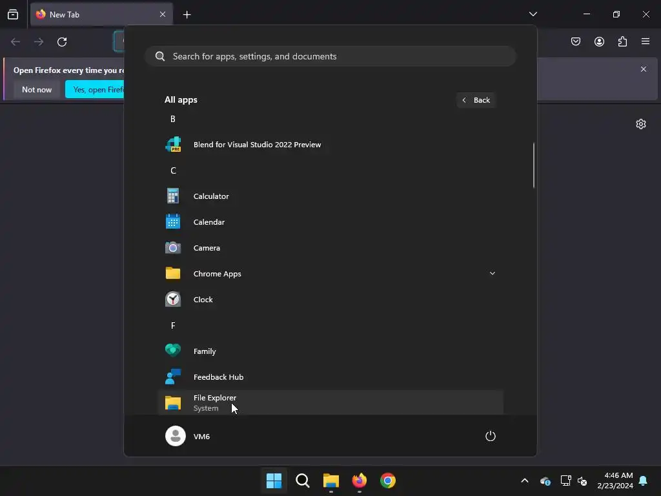Open the Firefox extensions icon
661x496 pixels.
pos(622,41)
